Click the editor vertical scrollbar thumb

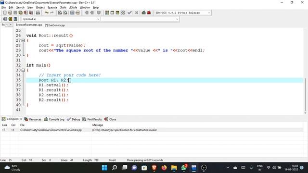(x=305, y=95)
